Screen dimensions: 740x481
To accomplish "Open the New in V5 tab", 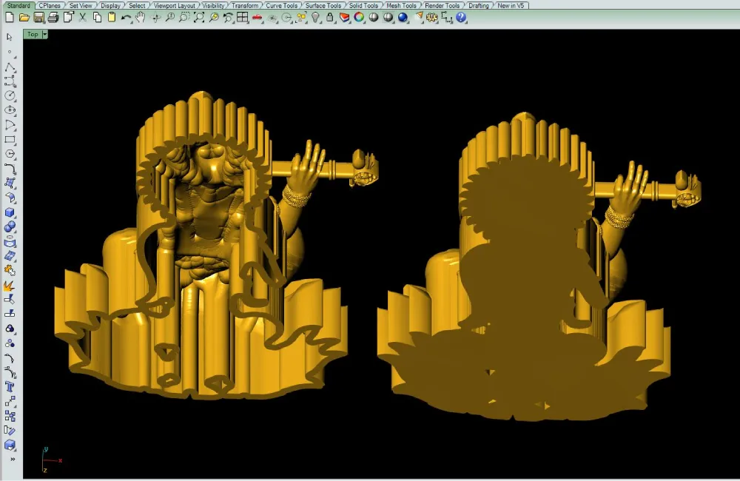I will (x=511, y=6).
